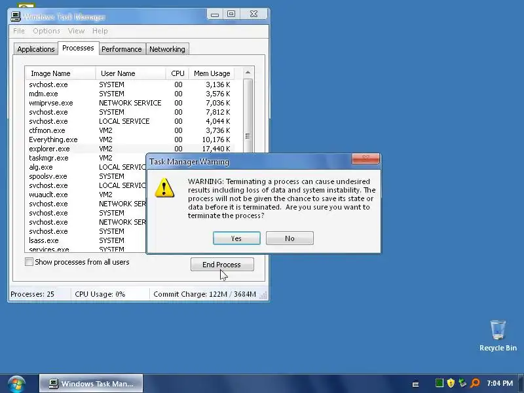The height and width of the screenshot is (393, 524).
Task: Click the process list scrollbar thumb
Action: [x=248, y=115]
